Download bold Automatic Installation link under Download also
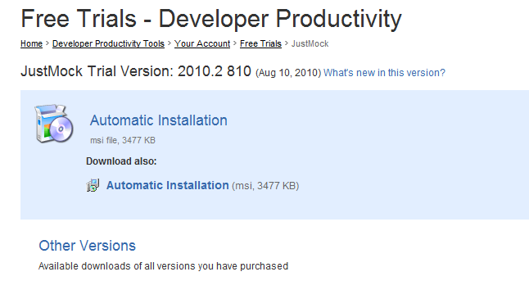This screenshot has width=529, height=308. pyautogui.click(x=168, y=185)
